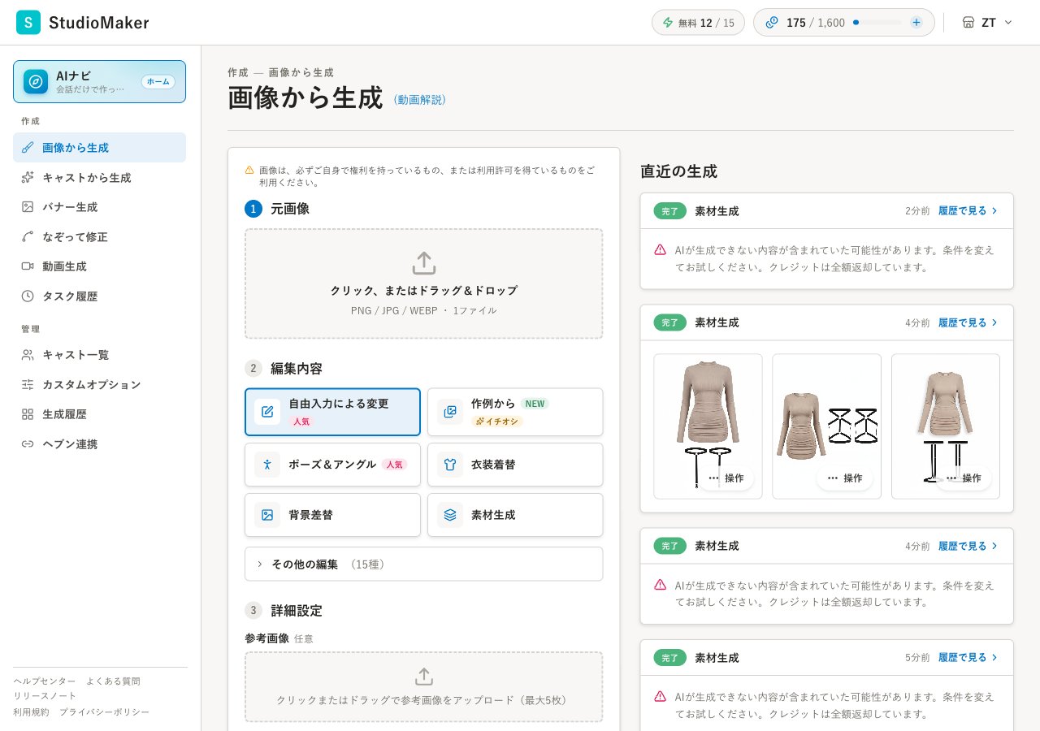Click the copyright warning triangle icon

click(249, 170)
